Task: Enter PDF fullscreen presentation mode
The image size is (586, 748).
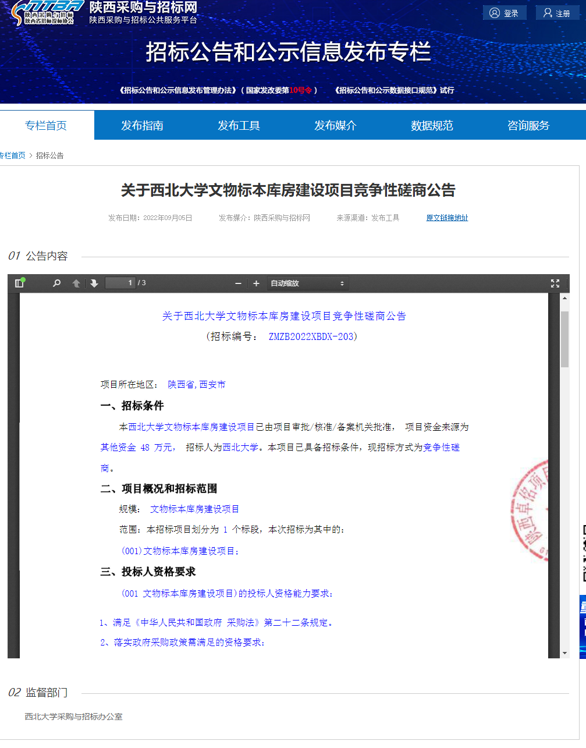Action: pyautogui.click(x=555, y=283)
